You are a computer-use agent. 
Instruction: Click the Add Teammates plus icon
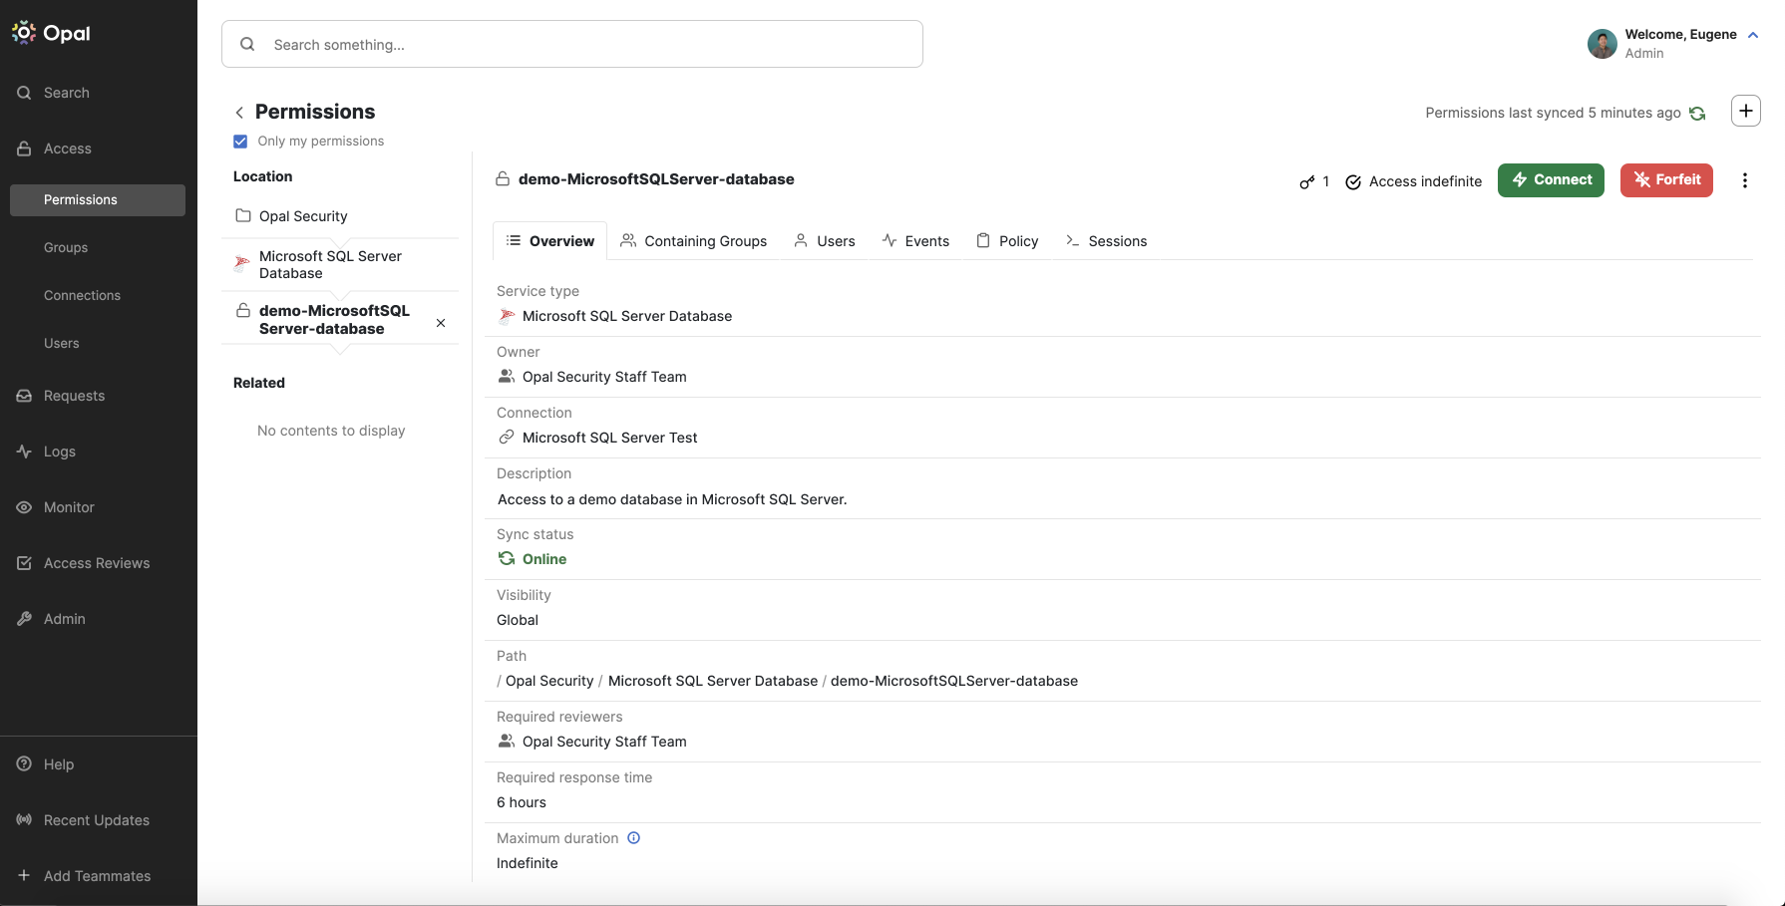pos(24,876)
